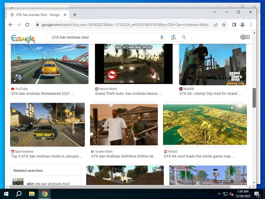Click the horizontal scrollbar right arrow
Viewport: 265px width, 199px height.
[250, 187]
